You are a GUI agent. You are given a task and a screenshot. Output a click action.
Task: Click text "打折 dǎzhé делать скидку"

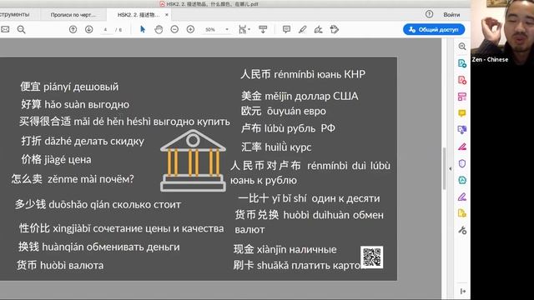coord(83,141)
